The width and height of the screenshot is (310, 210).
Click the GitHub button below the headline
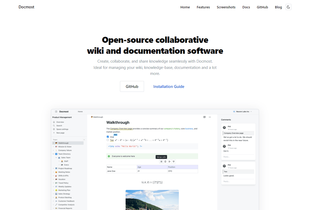pyautogui.click(x=132, y=86)
